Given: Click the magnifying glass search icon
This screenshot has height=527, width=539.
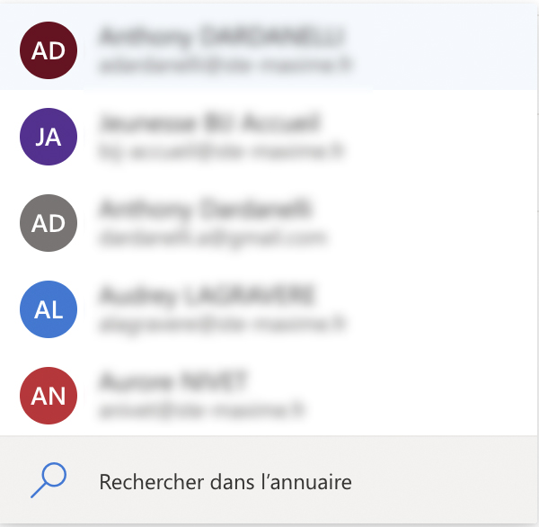Looking at the screenshot, I should point(48,481).
